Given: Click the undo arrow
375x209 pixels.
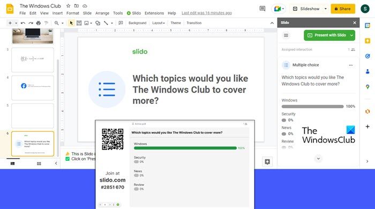Looking at the screenshot, I should (x=23, y=23).
